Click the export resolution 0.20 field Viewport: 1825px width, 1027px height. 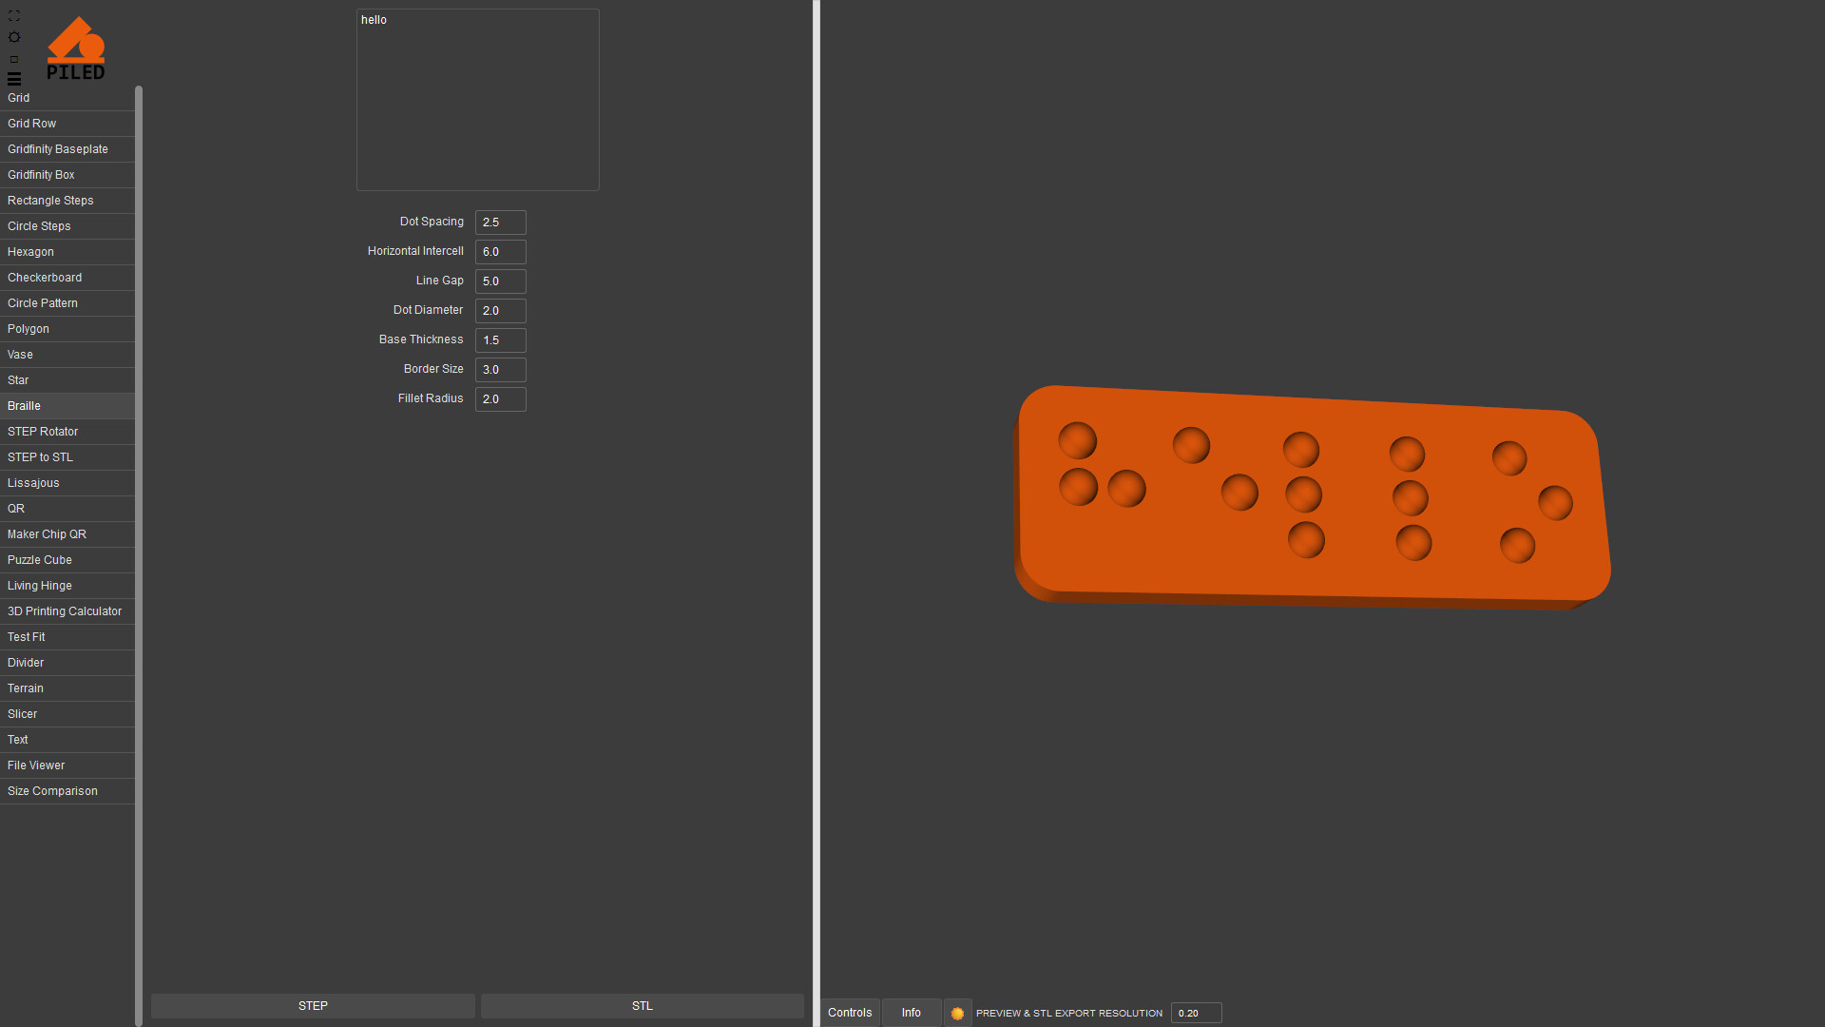pyautogui.click(x=1195, y=1013)
